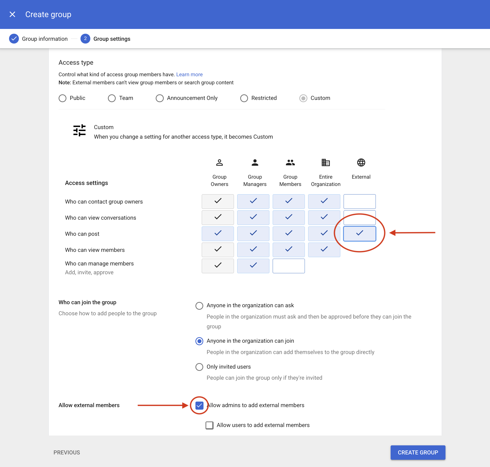Click the Group Members people icon
The image size is (490, 467).
point(290,163)
